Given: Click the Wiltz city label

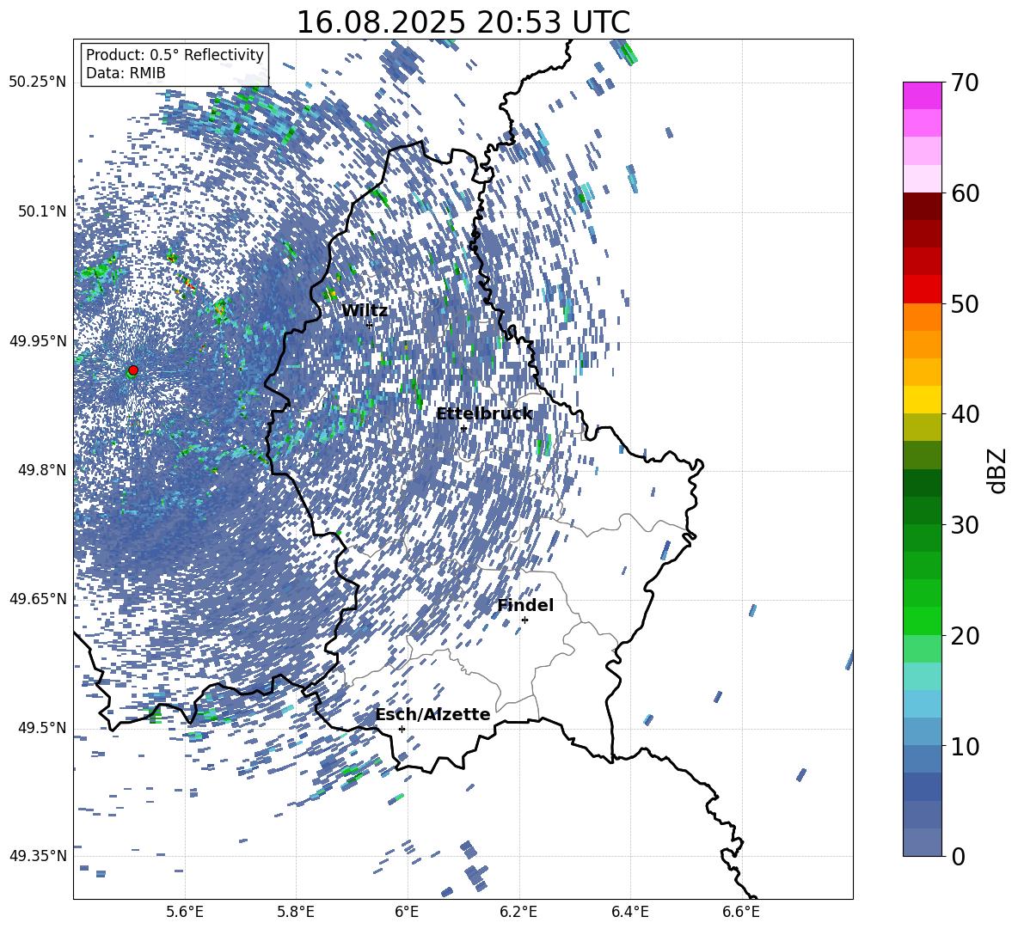Looking at the screenshot, I should click(365, 311).
